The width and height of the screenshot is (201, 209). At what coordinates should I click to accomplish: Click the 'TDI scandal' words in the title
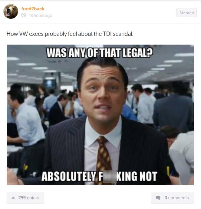pyautogui.click(x=118, y=34)
